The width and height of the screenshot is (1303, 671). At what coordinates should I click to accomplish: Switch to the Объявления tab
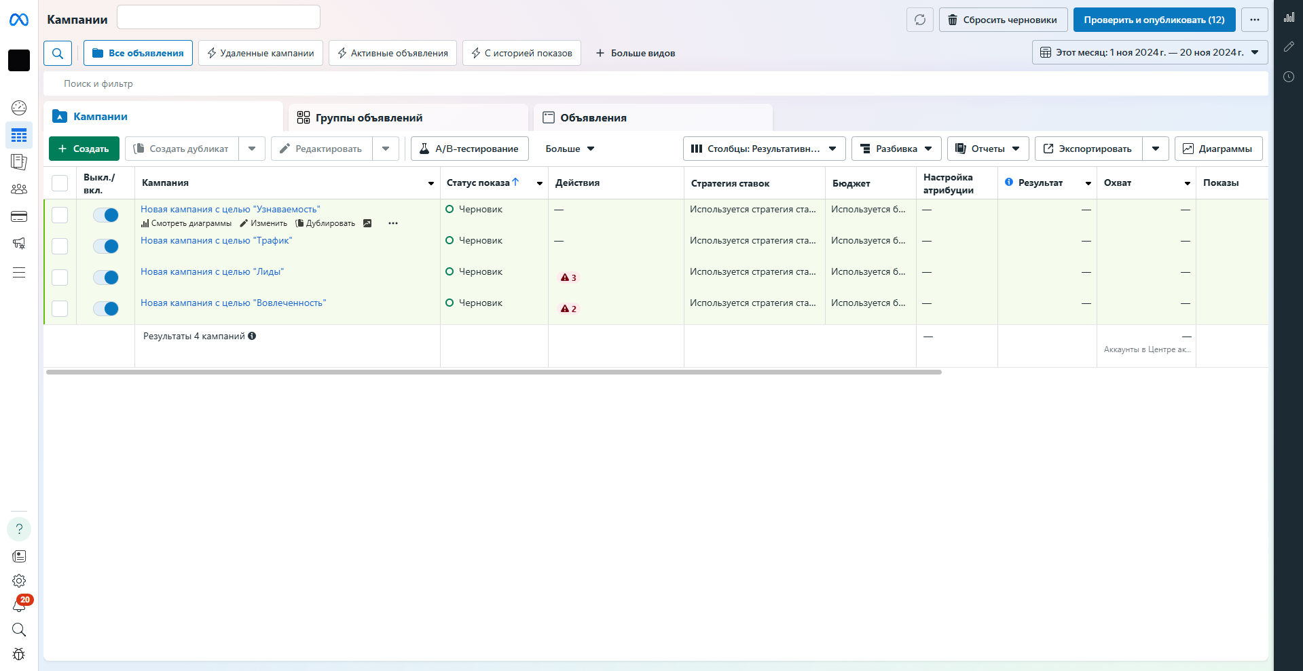click(653, 117)
